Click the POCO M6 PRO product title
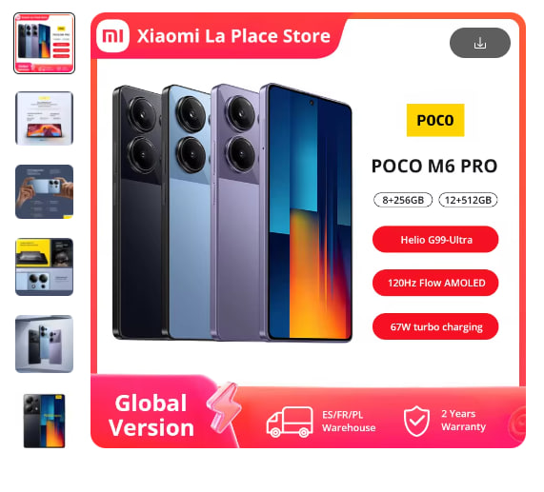This screenshot has height=492, width=544. [x=434, y=166]
